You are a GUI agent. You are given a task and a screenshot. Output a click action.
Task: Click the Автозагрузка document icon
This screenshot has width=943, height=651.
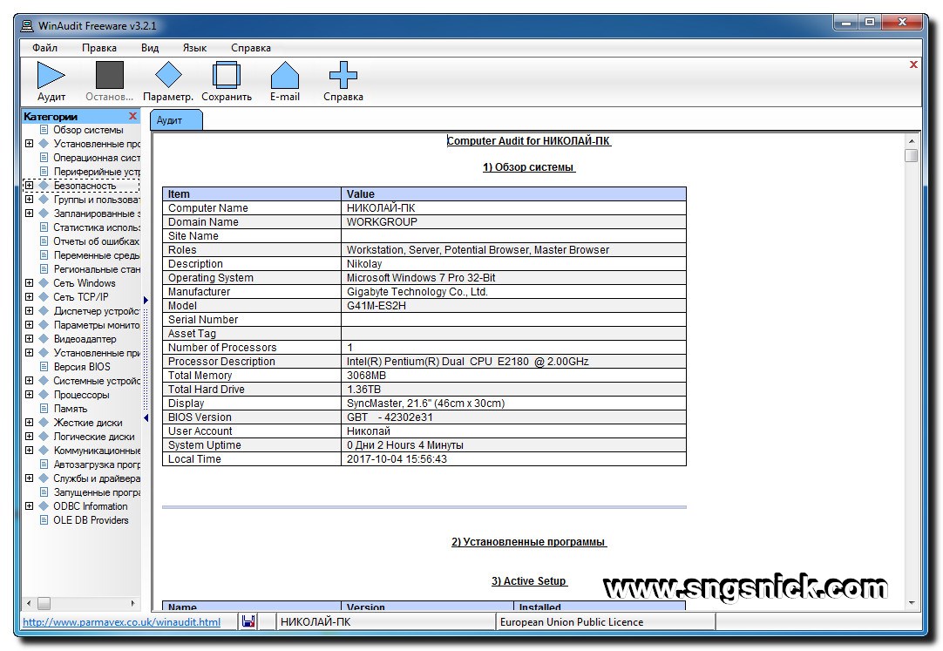coord(44,465)
